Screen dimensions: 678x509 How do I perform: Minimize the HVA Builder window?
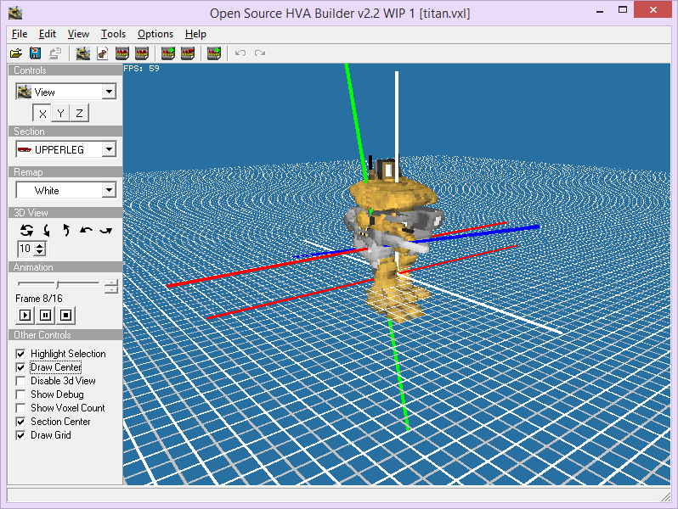pyautogui.click(x=600, y=10)
